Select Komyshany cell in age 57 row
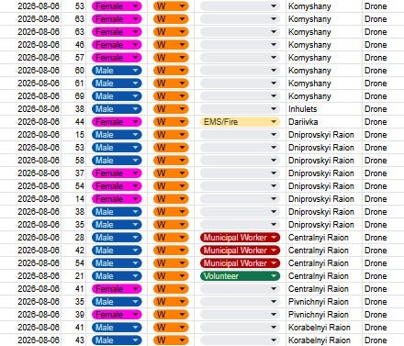 tap(324, 58)
